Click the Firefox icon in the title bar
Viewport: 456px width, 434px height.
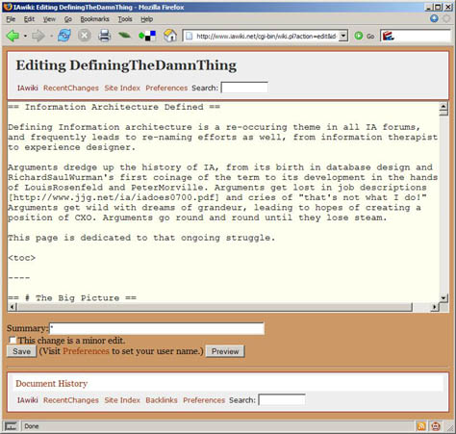(x=8, y=7)
